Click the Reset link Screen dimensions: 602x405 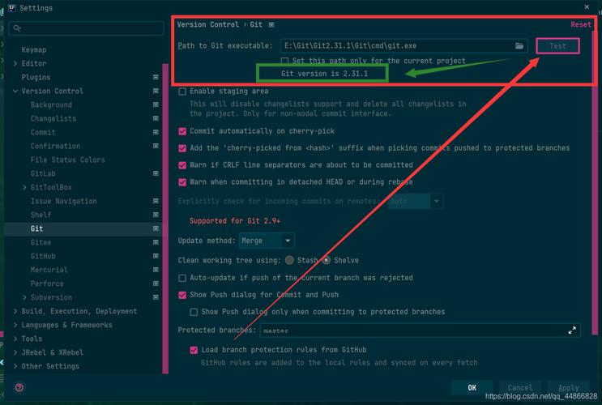pos(580,25)
